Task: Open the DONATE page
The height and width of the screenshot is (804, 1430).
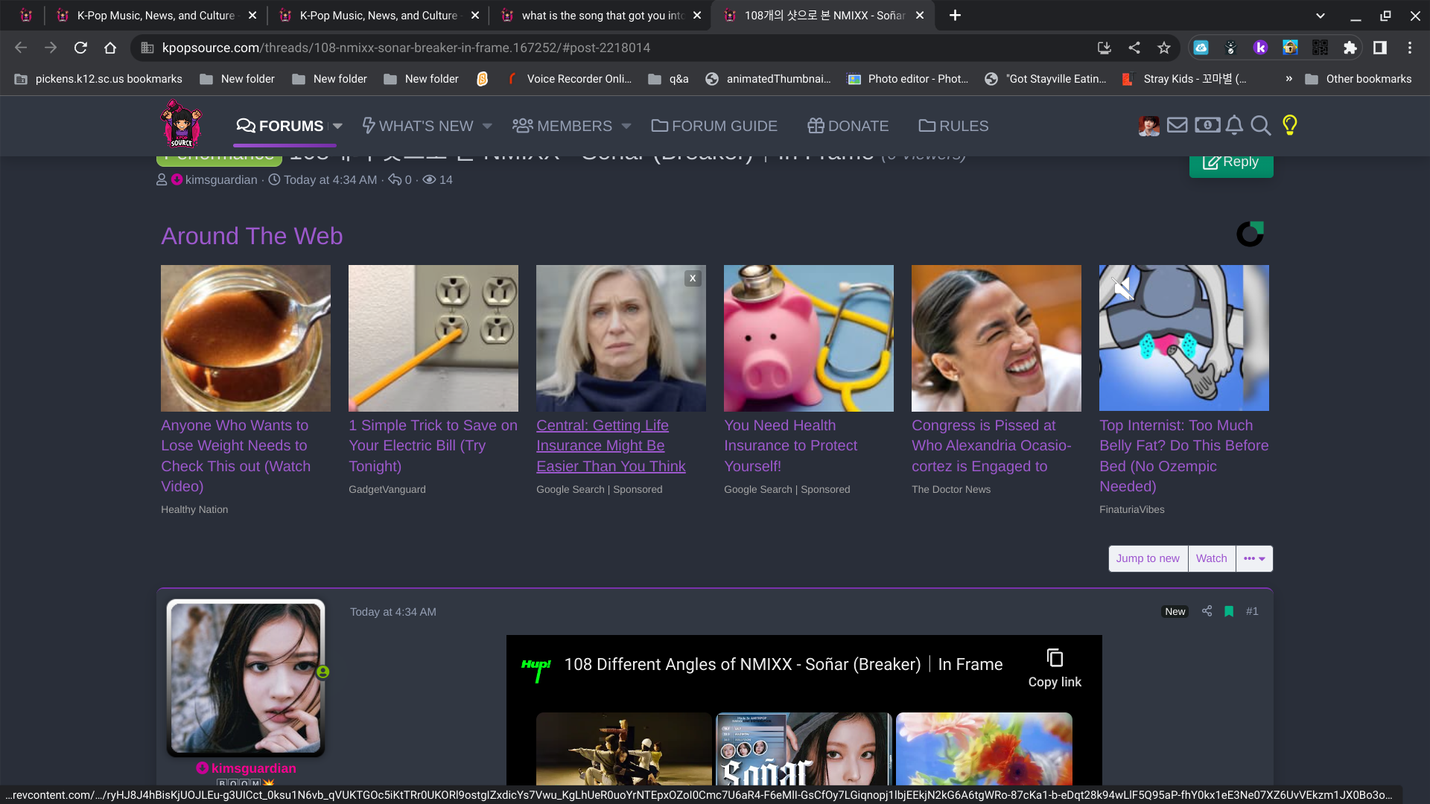Action: pyautogui.click(x=848, y=126)
